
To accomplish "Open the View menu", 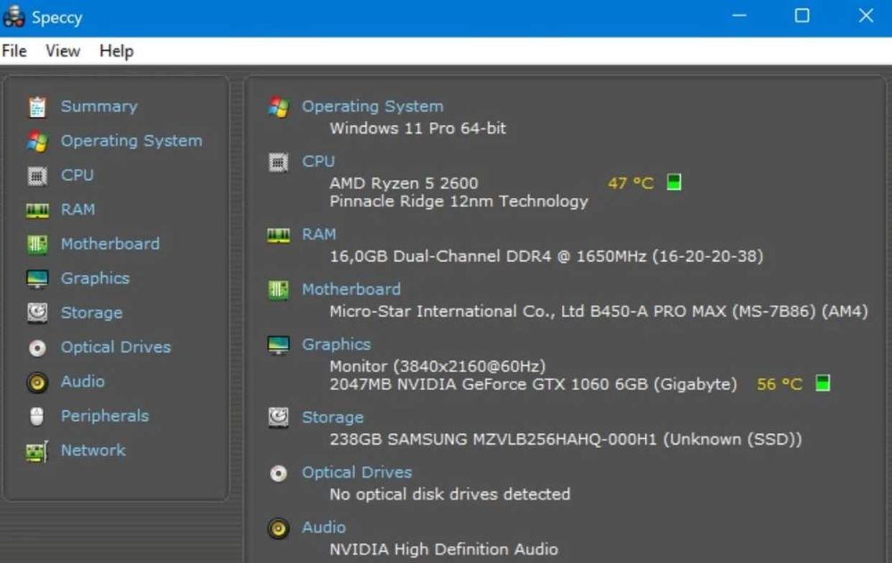I will (x=62, y=51).
